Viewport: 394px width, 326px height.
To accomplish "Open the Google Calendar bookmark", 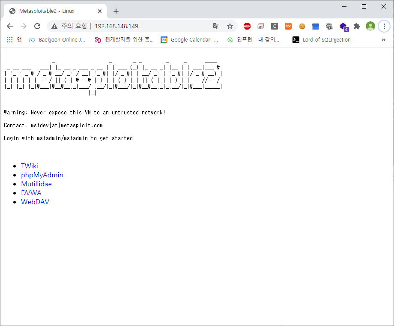I will tap(189, 40).
